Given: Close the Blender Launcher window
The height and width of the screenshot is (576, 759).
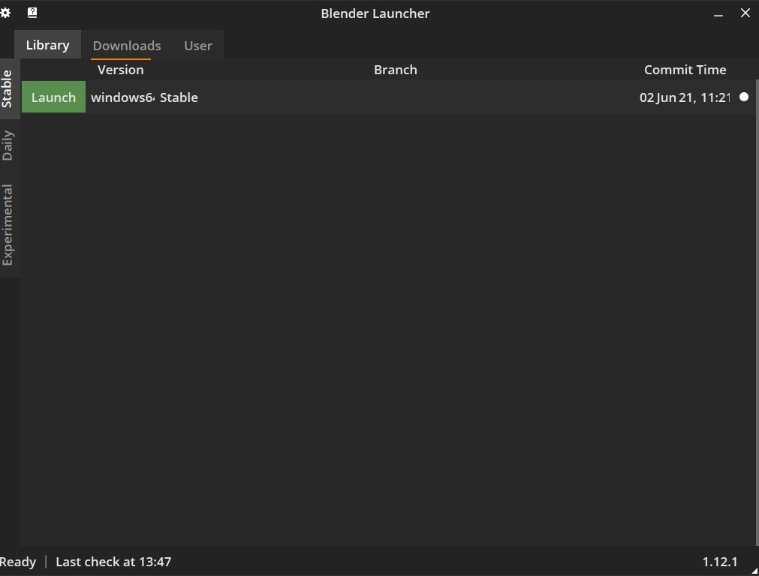Looking at the screenshot, I should 745,13.
